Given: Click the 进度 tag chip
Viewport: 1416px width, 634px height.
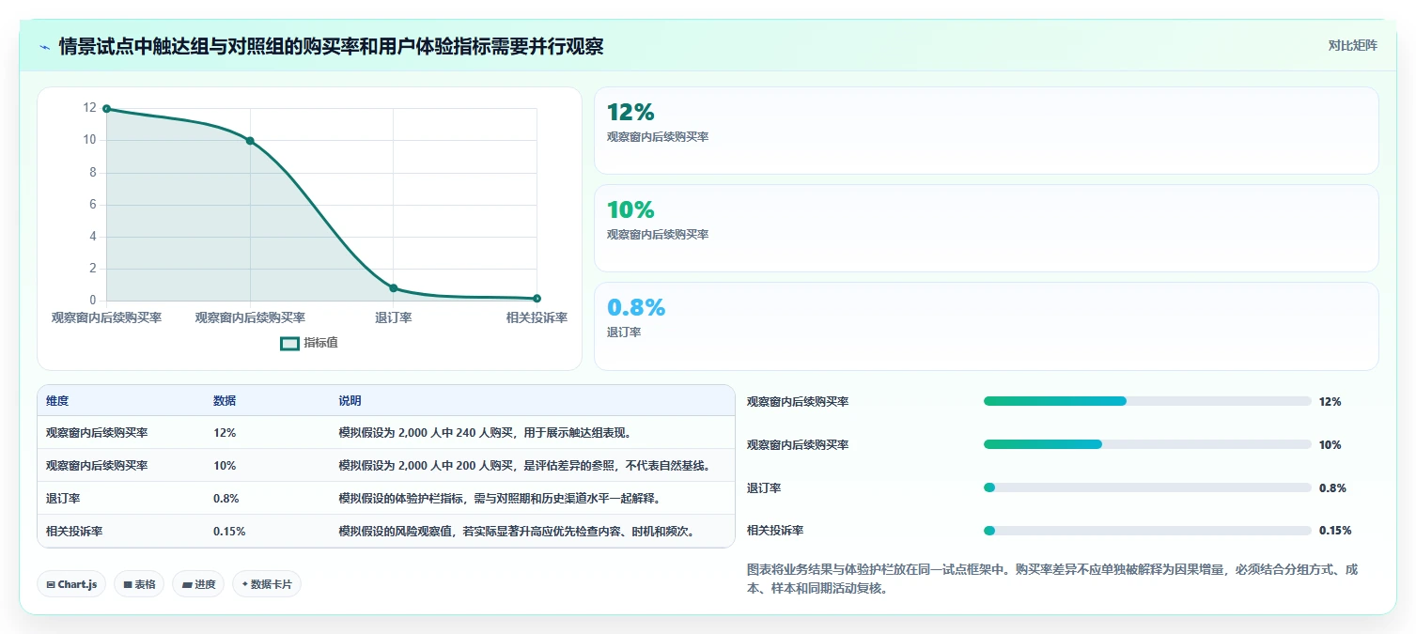Looking at the screenshot, I should click(198, 584).
